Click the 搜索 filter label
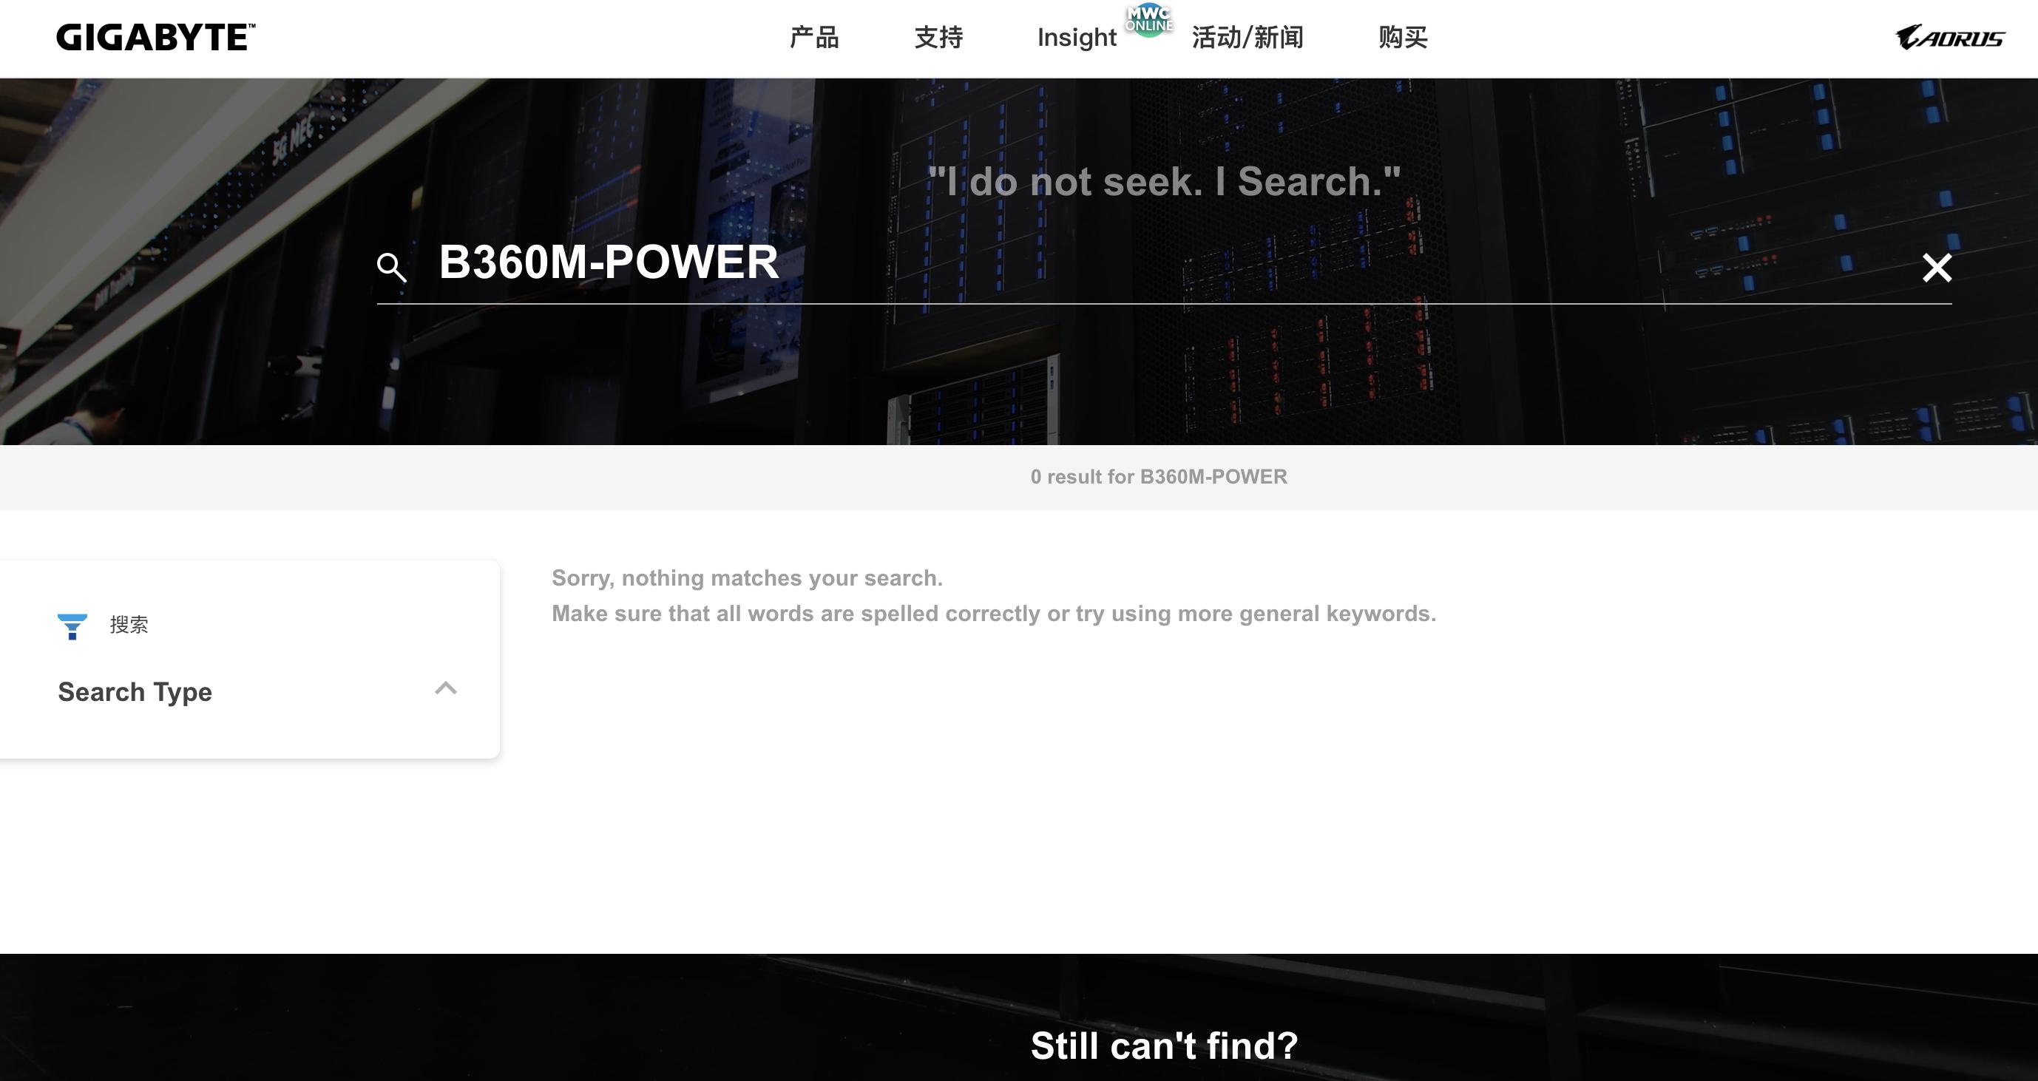This screenshot has width=2038, height=1081. tap(129, 625)
